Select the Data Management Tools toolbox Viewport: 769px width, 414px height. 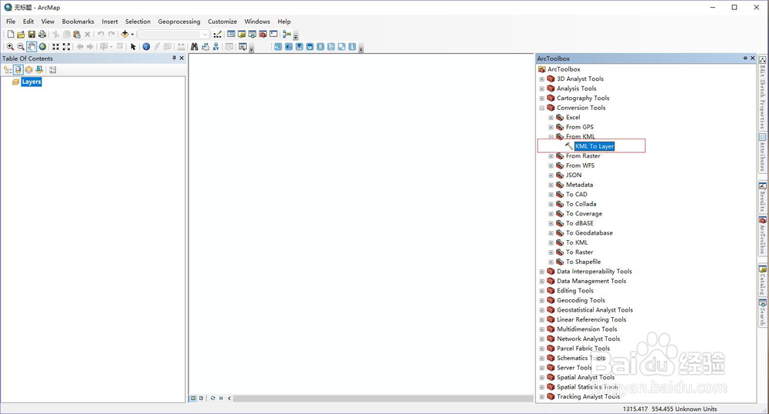point(591,281)
